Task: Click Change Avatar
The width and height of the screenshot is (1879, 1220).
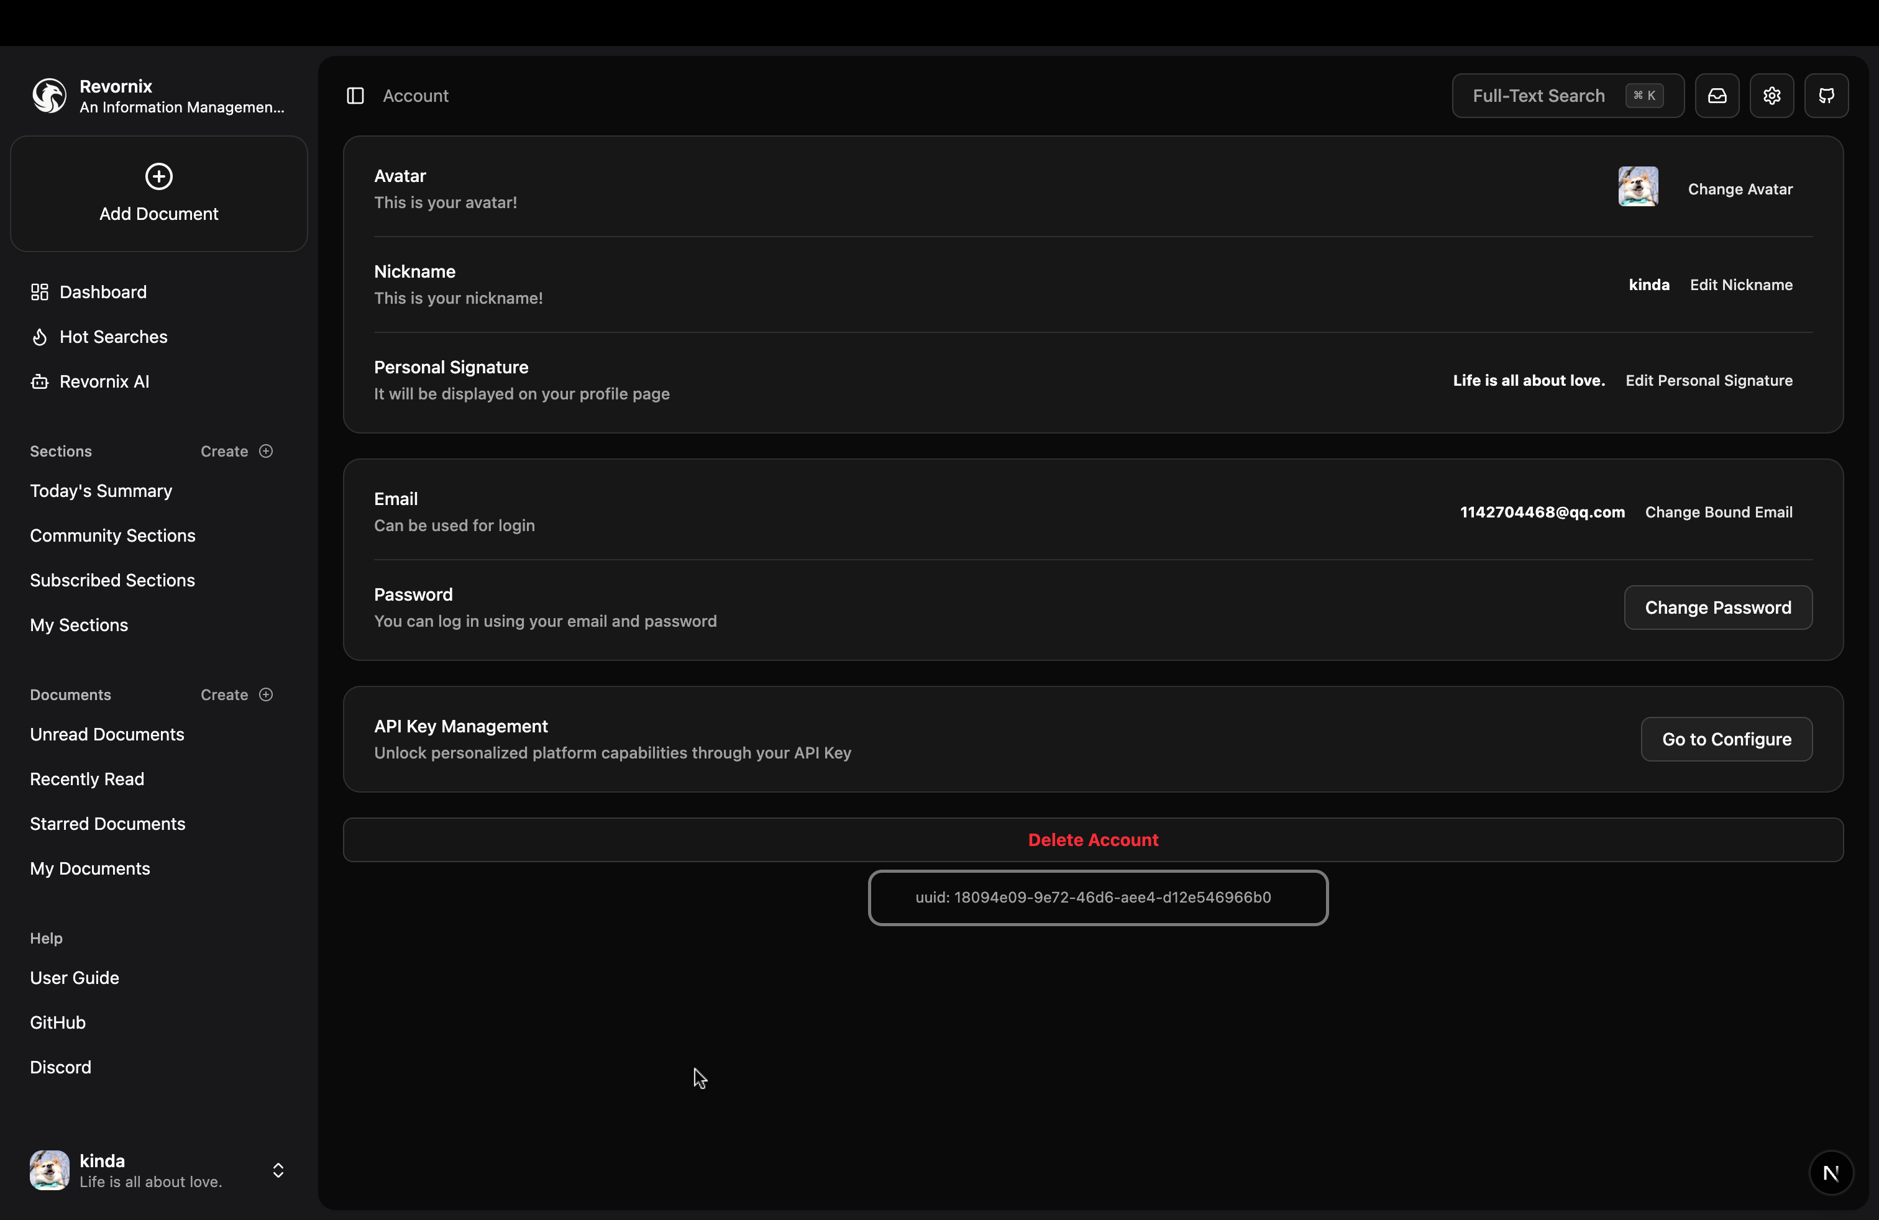Action: click(x=1740, y=189)
